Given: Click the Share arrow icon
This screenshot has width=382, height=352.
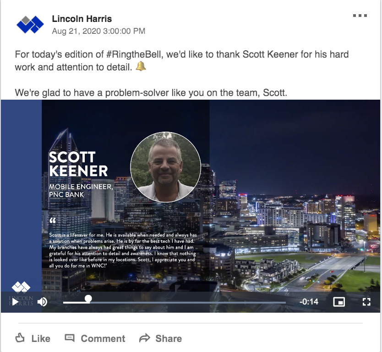Looking at the screenshot, I should click(x=145, y=338).
